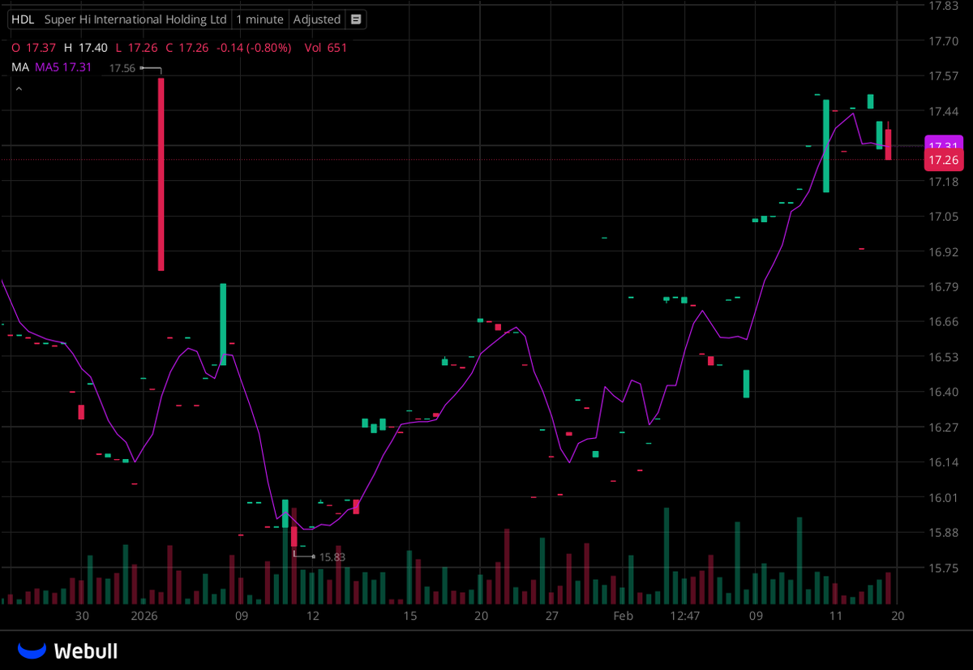Click the Feb month label on time axis

pos(623,616)
